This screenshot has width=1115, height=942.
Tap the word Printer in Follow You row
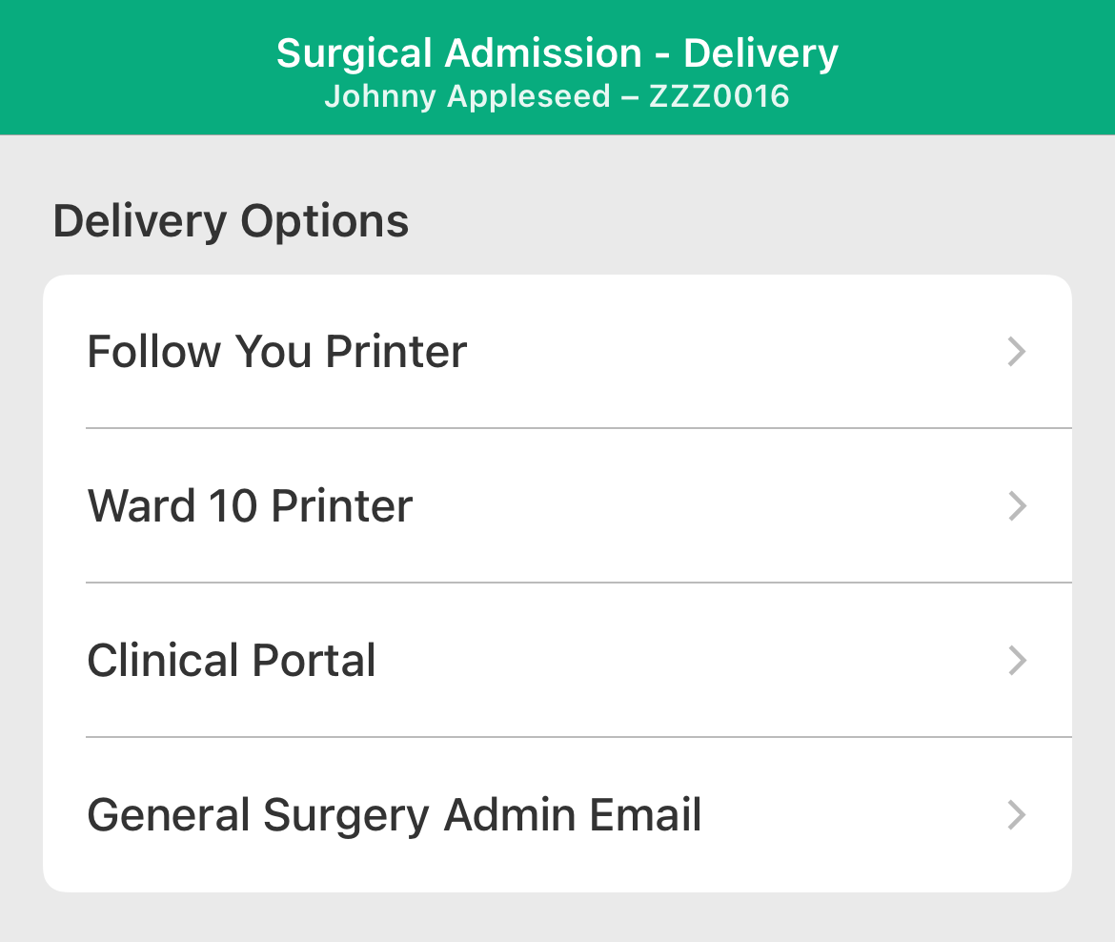[395, 352]
